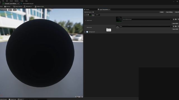This screenshot has height=100, width=179.
Task: Browse to Layer Asset in Content Browser
Action: [x=176, y=19]
